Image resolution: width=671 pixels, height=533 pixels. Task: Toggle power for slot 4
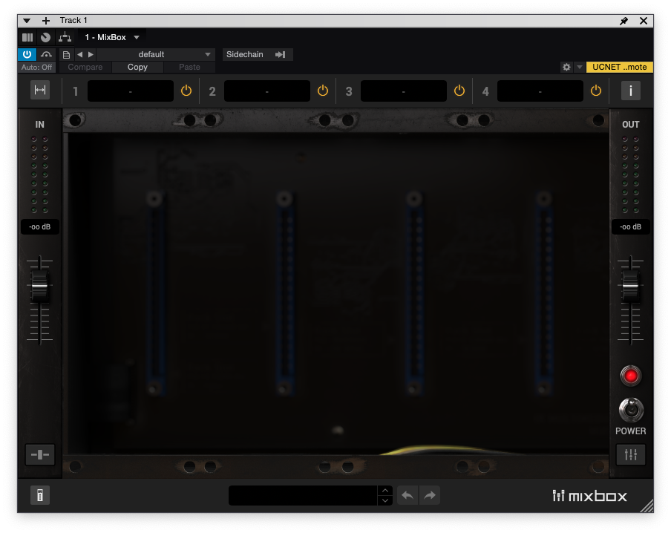(x=596, y=91)
